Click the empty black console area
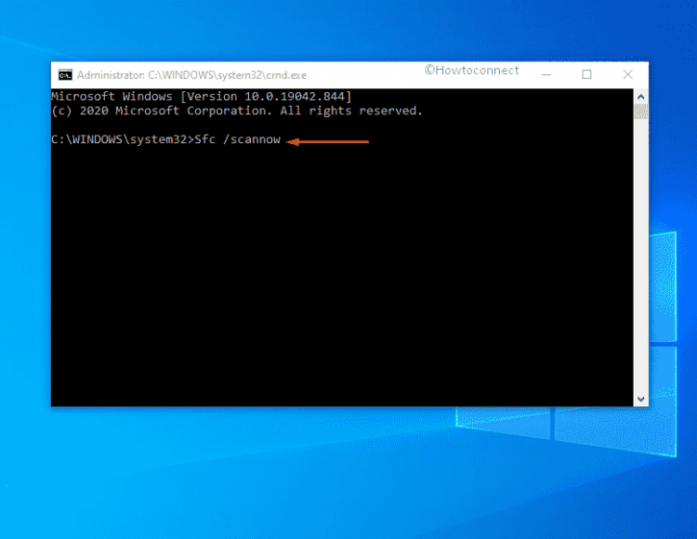This screenshot has height=539, width=697. [335, 279]
